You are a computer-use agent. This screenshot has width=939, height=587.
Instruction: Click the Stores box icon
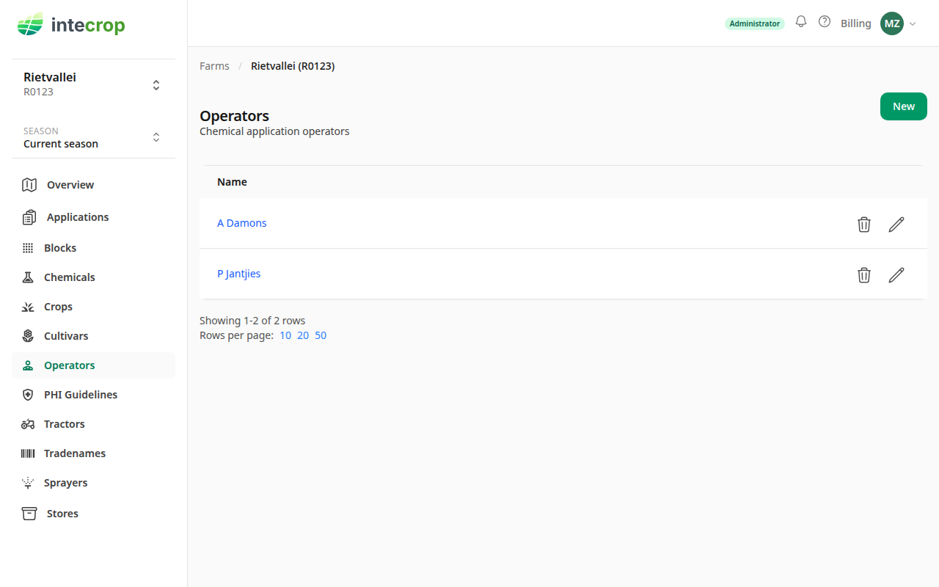(x=29, y=514)
